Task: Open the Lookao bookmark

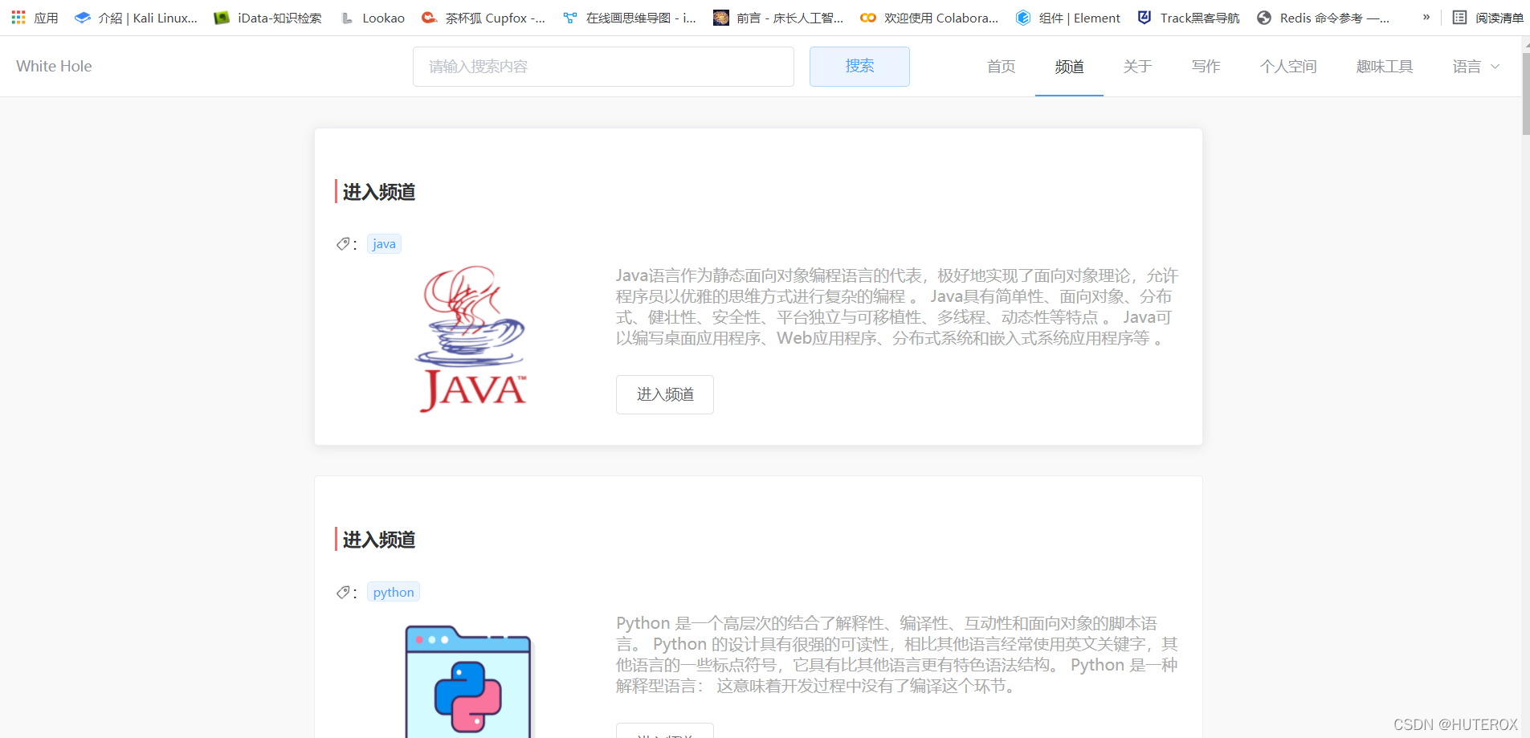Action: pos(373,17)
